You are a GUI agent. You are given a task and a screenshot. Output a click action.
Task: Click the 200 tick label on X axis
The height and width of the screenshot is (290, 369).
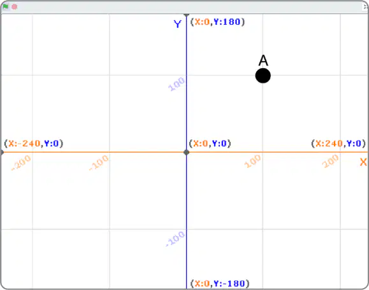click(330, 161)
